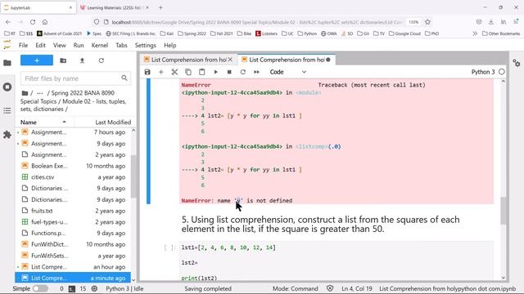Open the Tabs menu
The image size is (524, 294).
click(x=121, y=46)
